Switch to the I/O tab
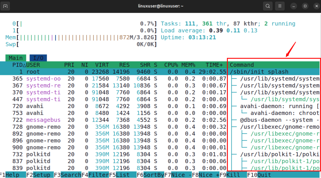The width and height of the screenshot is (321, 178). [38, 58]
